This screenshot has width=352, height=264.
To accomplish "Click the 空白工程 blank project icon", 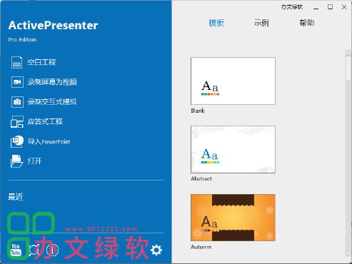I will tap(16, 62).
